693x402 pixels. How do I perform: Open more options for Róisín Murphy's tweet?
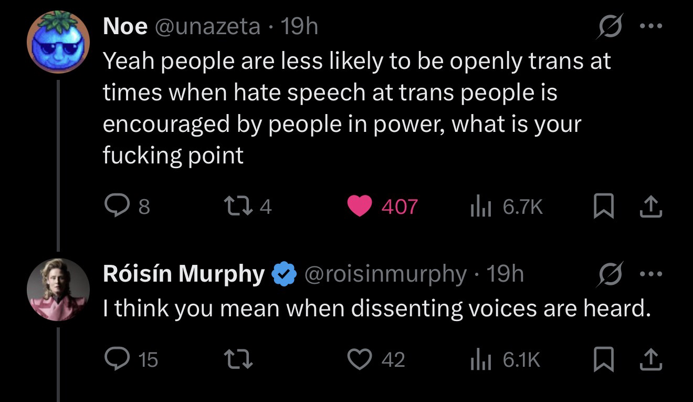(652, 273)
